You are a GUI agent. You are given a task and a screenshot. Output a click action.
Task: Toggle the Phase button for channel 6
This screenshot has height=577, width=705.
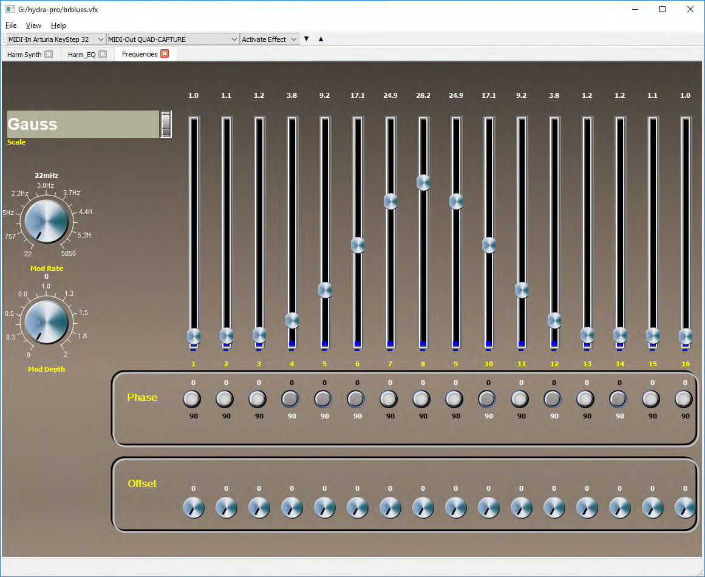[356, 399]
